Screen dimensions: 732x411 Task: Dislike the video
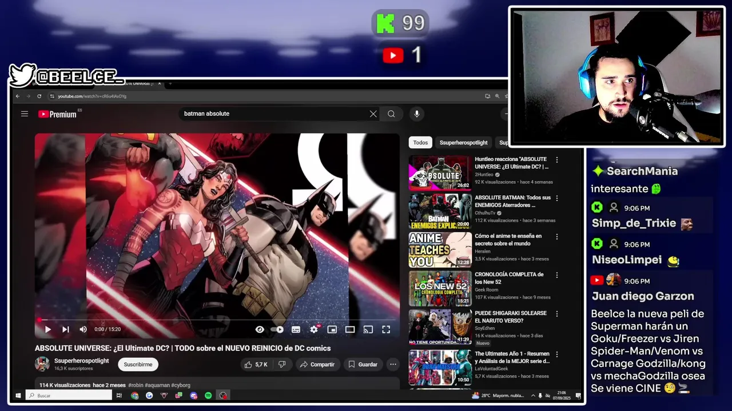click(x=282, y=364)
